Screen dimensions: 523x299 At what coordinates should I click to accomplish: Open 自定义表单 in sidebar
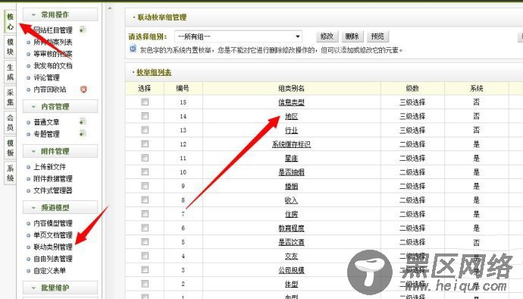[x=49, y=271]
